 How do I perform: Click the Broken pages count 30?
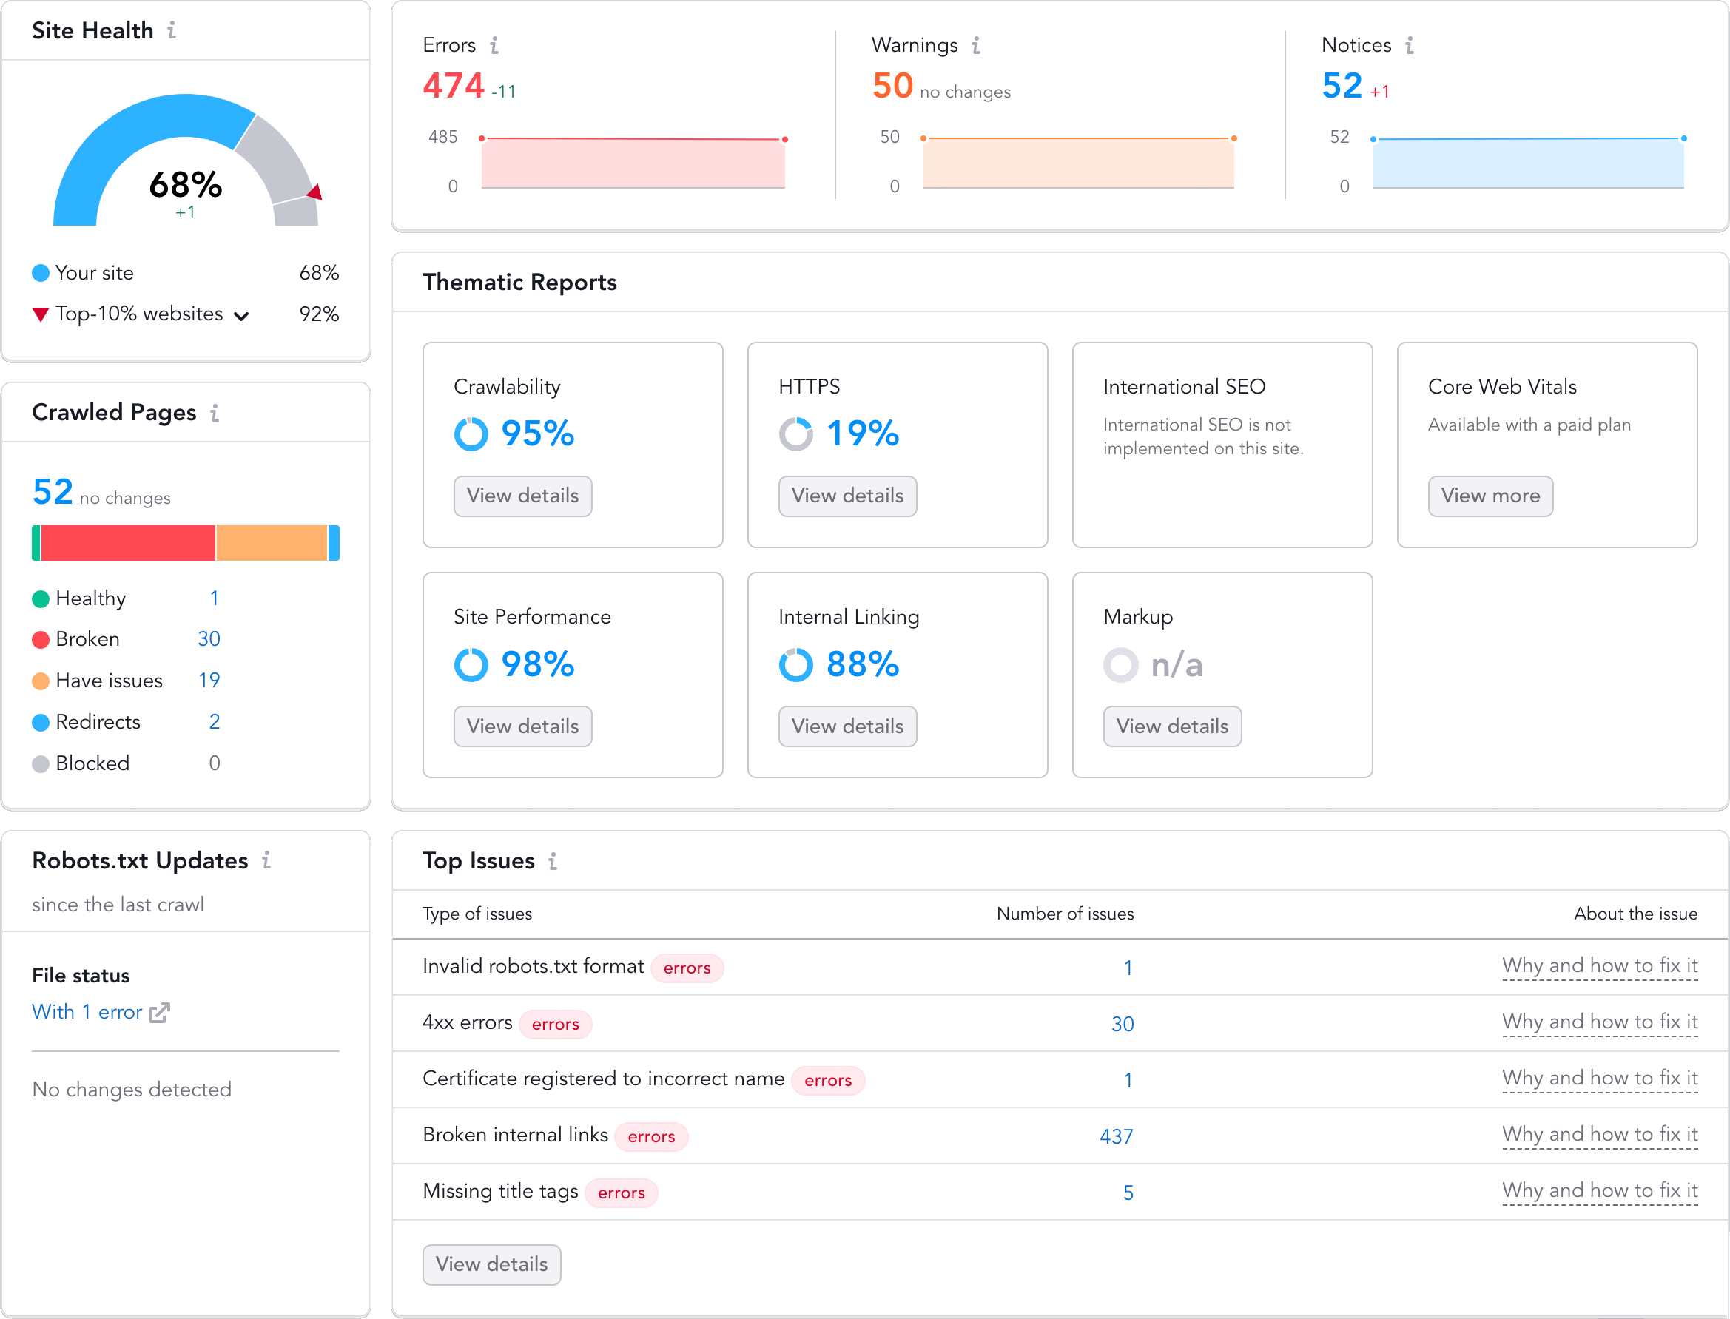208,640
